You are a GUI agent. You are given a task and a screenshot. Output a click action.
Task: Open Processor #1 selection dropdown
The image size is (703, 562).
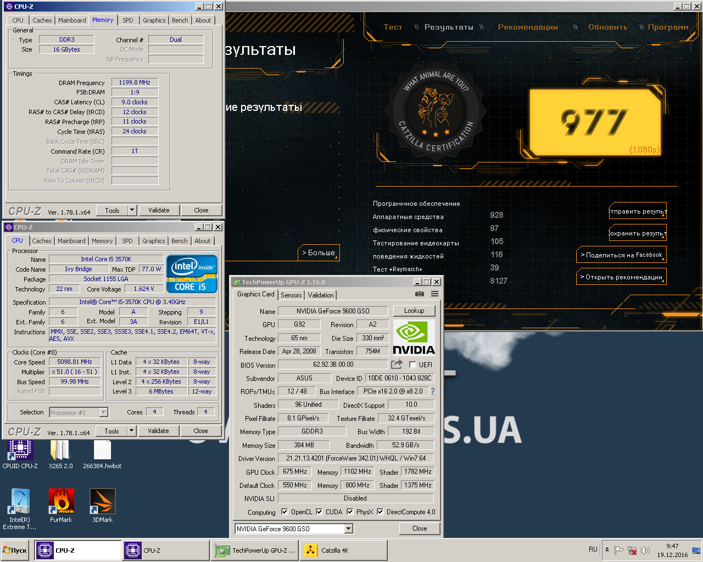103,412
